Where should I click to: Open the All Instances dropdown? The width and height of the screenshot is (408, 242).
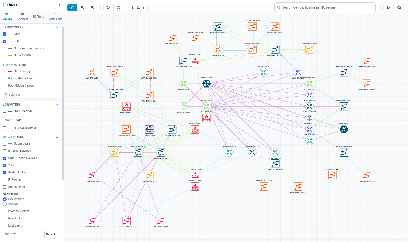pyautogui.click(x=30, y=95)
